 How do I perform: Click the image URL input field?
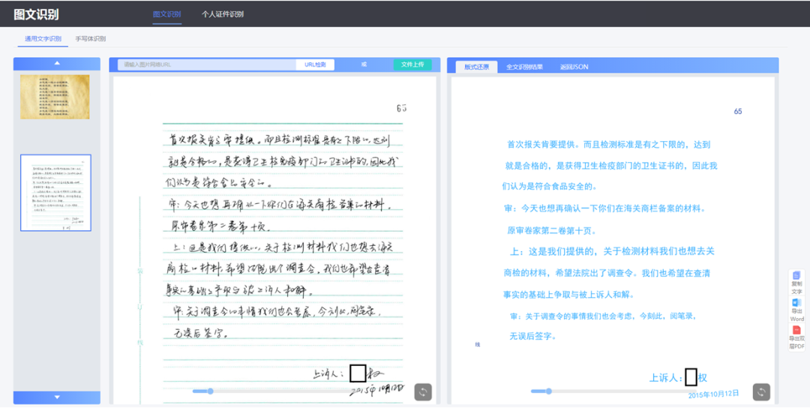point(207,64)
